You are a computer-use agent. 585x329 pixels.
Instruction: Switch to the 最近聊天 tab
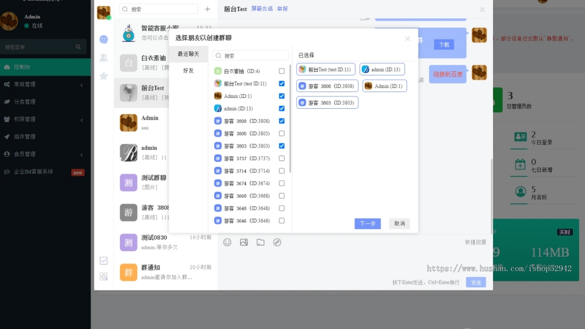pyautogui.click(x=189, y=54)
